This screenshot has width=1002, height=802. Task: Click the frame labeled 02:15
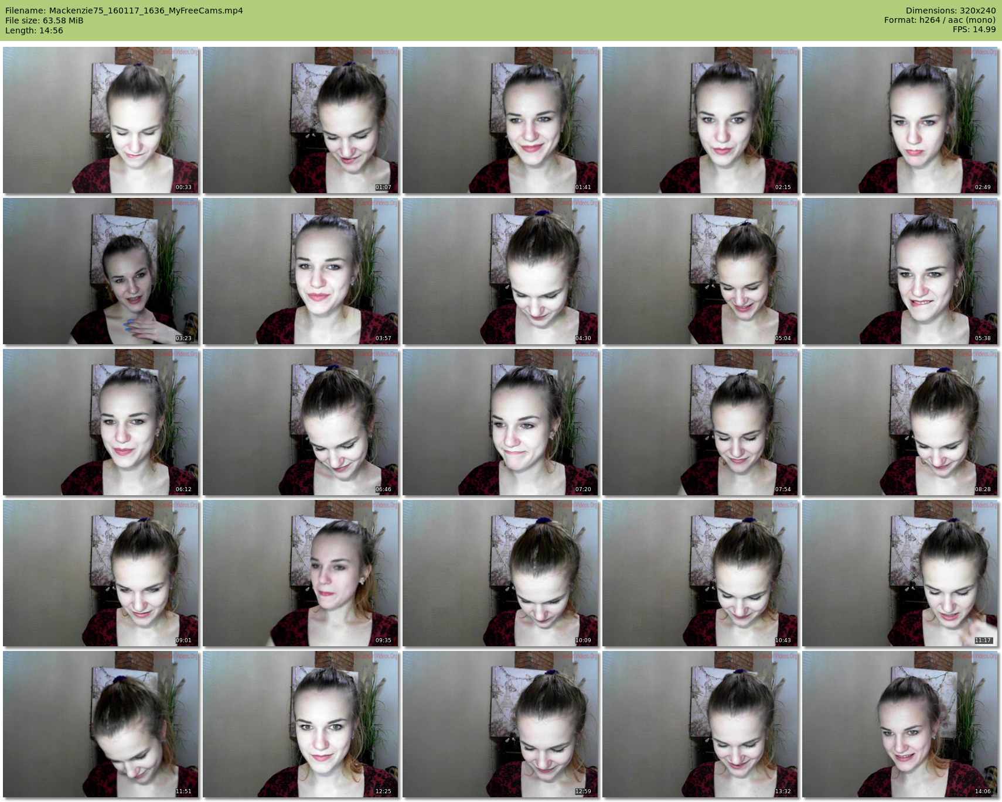(x=700, y=120)
